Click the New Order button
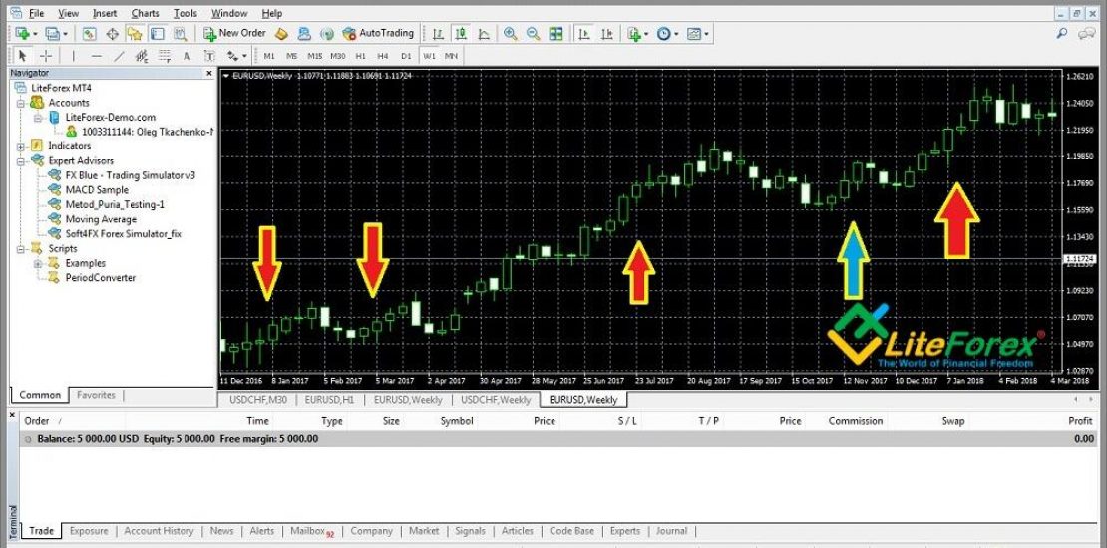The image size is (1107, 548). coord(234,34)
